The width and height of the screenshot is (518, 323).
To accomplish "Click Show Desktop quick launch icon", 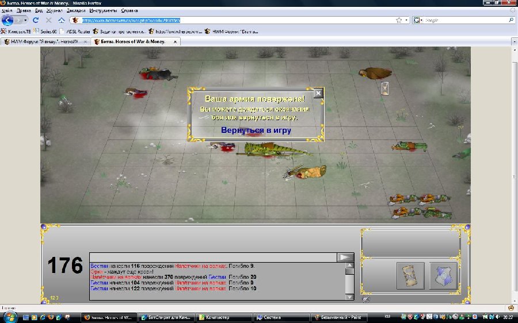I will [x=26, y=317].
